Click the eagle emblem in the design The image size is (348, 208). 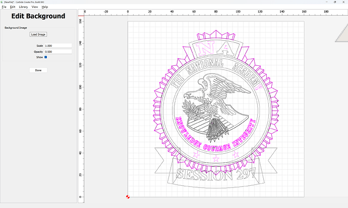(216, 108)
